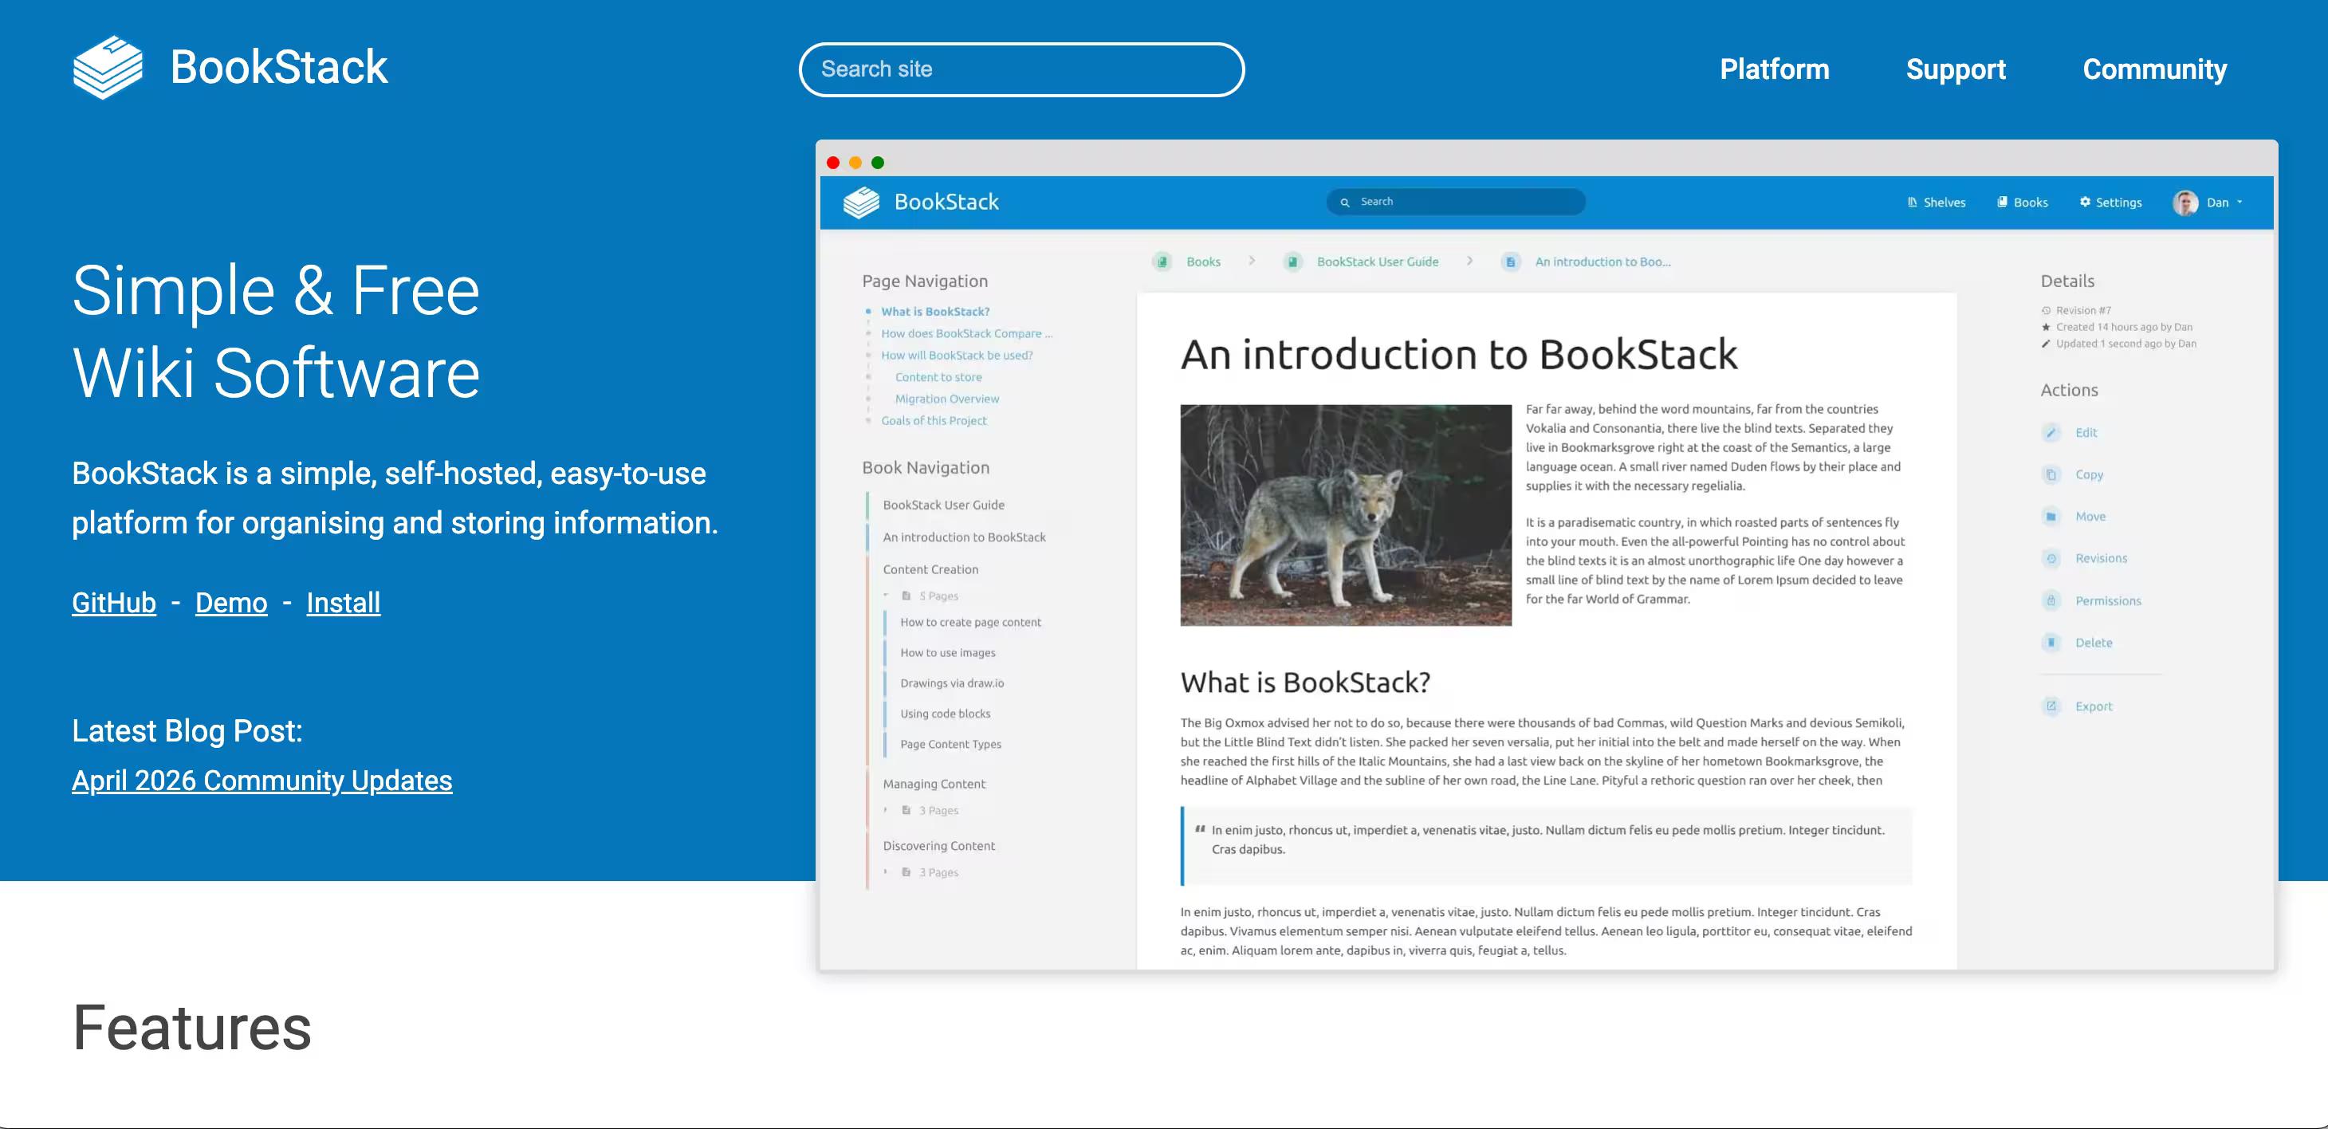Click the Search box in the preview app header
This screenshot has width=2328, height=1129.
[1455, 203]
